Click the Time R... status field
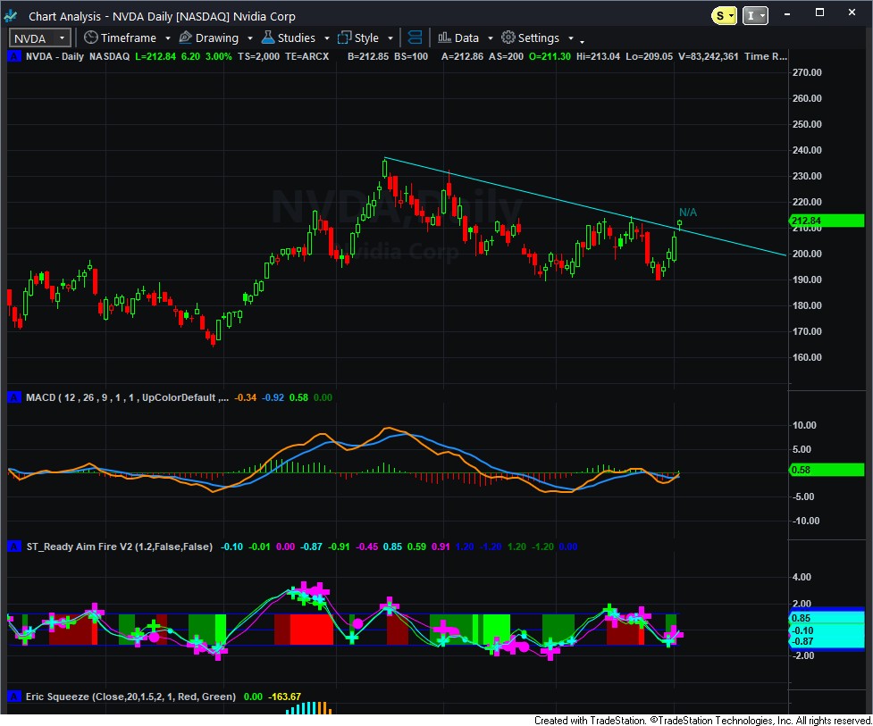The width and height of the screenshot is (873, 726). pyautogui.click(x=766, y=56)
